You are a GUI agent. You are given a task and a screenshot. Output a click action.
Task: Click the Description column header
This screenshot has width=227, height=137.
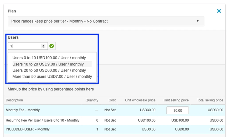[14, 100]
